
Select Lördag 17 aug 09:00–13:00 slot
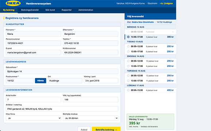[150, 90]
